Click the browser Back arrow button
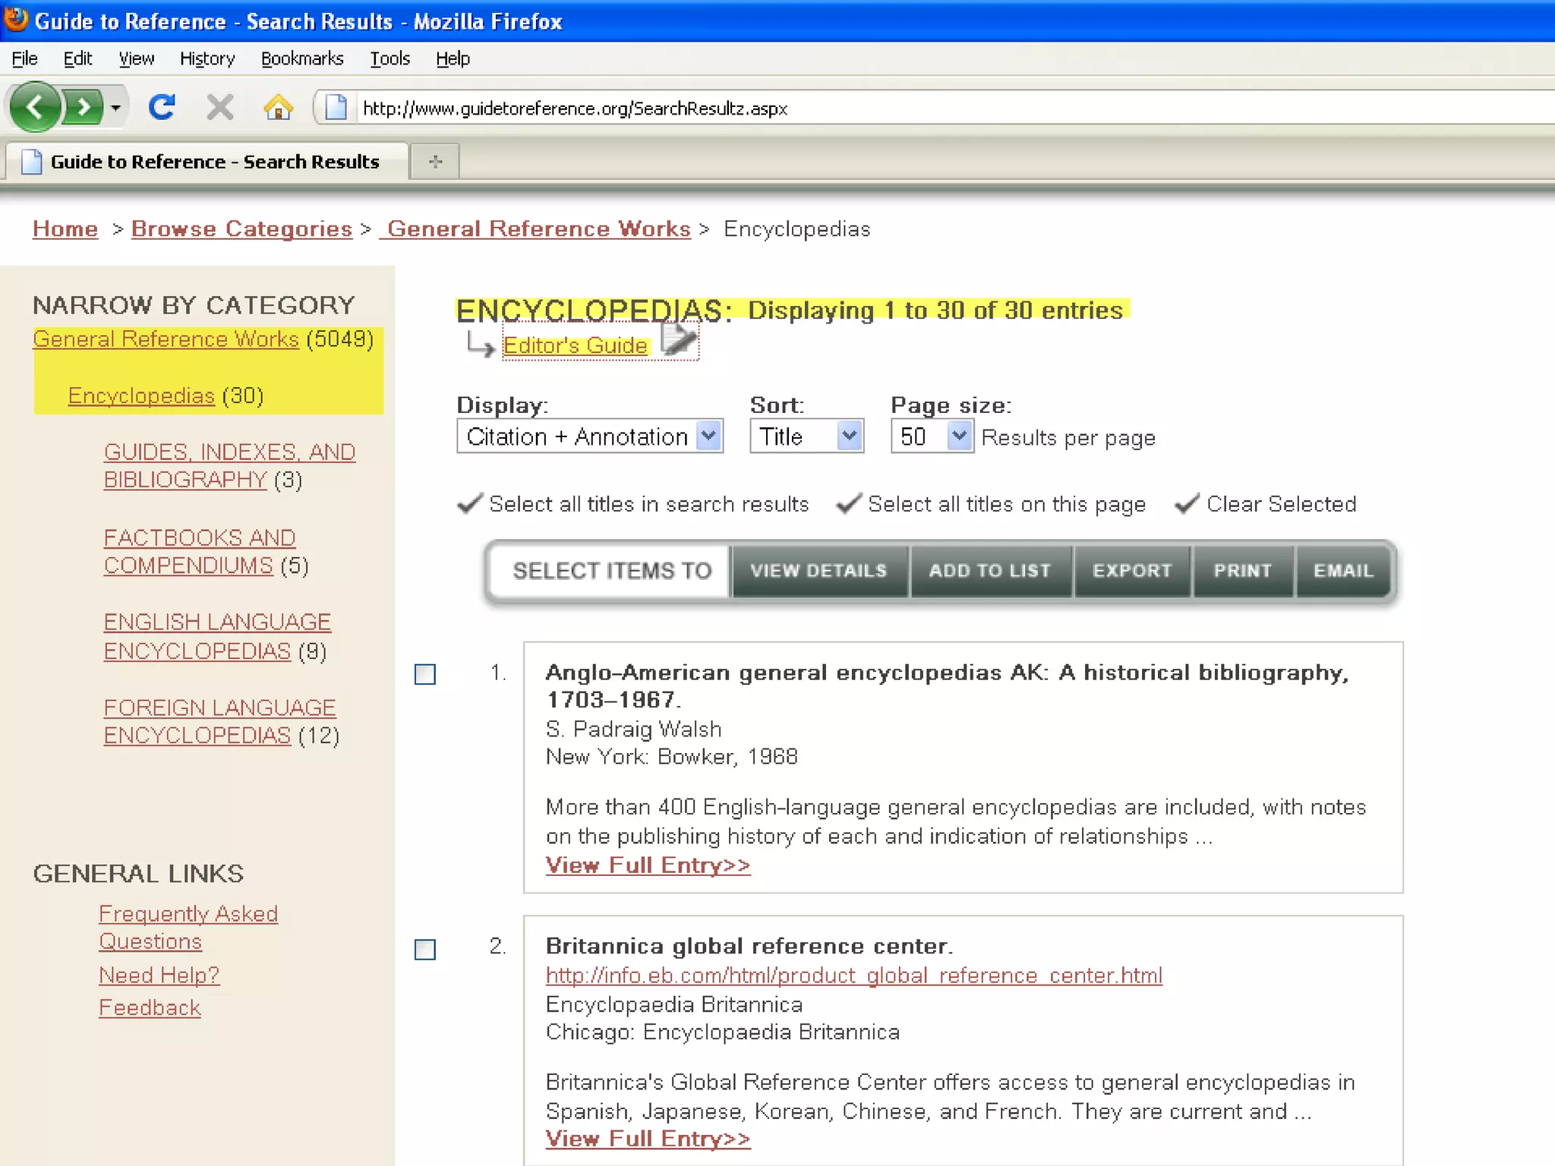The width and height of the screenshot is (1555, 1166). pyautogui.click(x=34, y=107)
